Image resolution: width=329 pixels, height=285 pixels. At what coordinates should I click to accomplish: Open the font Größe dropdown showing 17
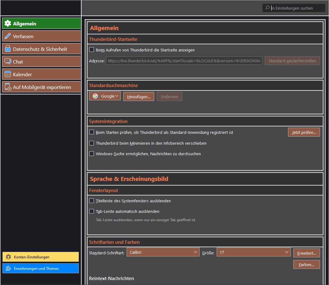pos(254,252)
